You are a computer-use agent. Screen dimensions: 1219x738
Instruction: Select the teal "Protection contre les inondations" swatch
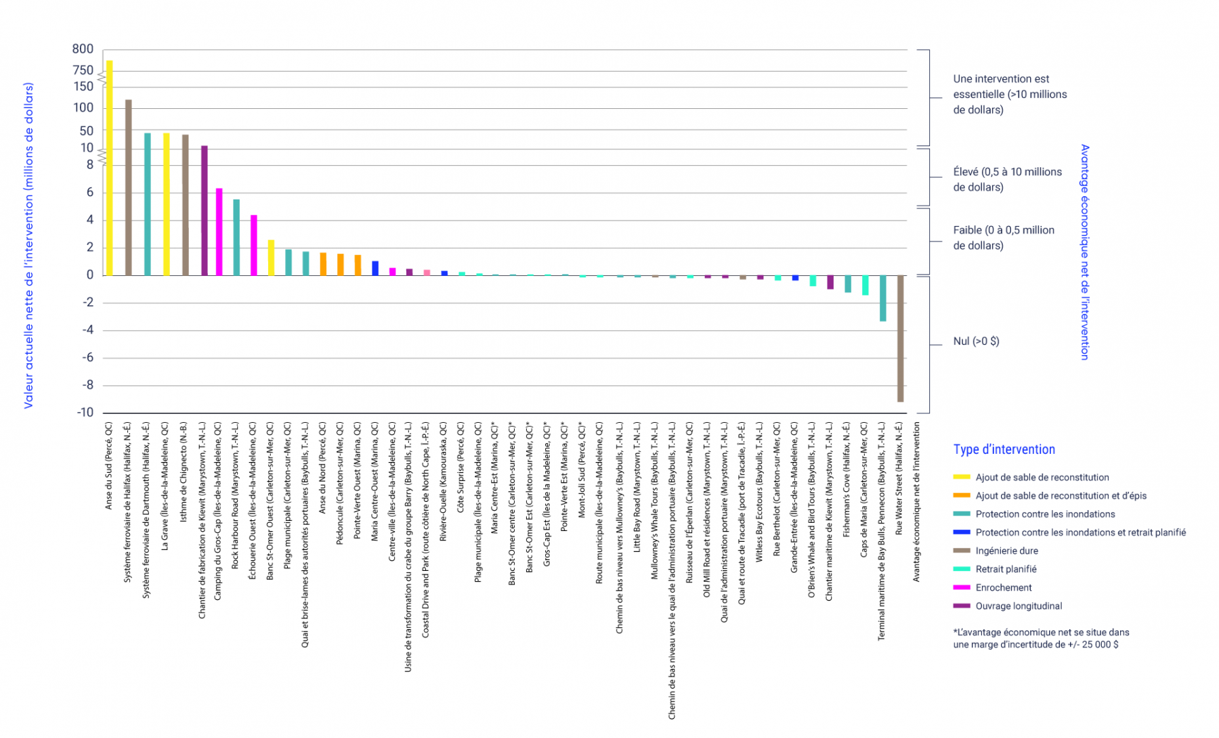point(961,514)
